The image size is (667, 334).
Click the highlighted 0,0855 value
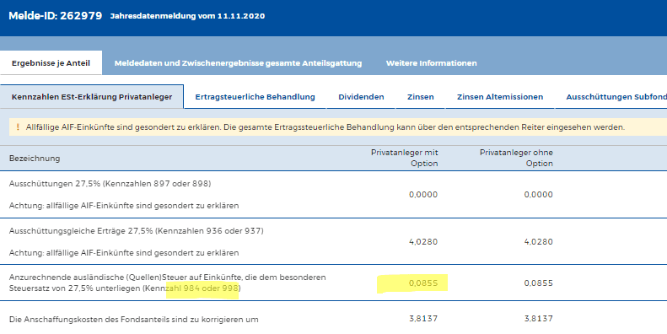422,283
